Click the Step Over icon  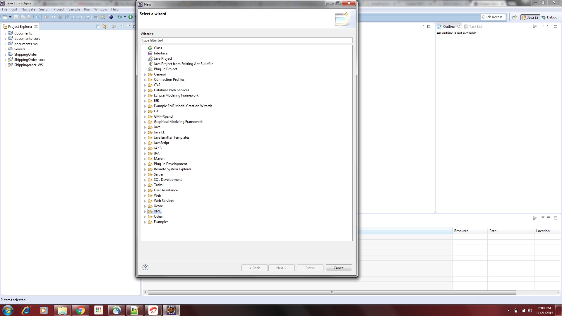pyautogui.click(x=80, y=17)
